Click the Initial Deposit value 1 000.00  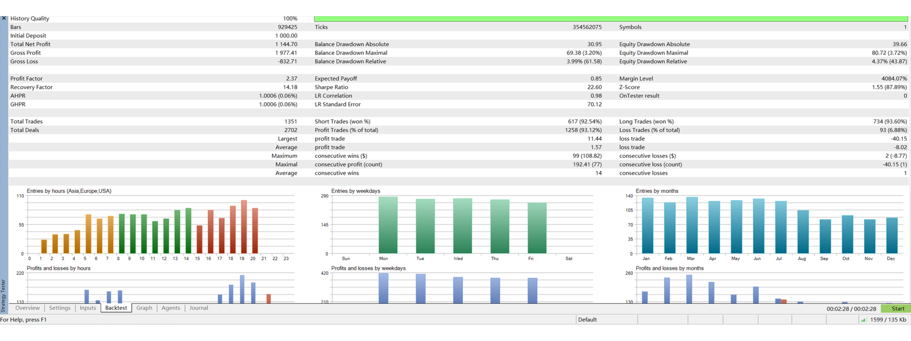point(286,36)
